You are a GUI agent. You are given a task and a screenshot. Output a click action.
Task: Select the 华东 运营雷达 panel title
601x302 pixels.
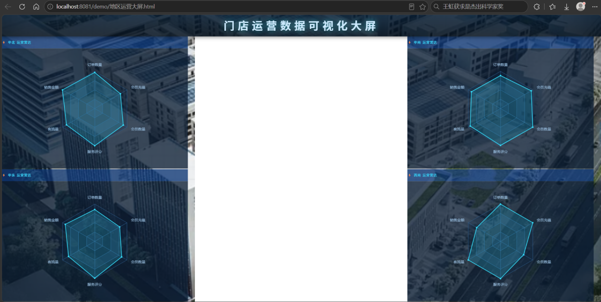point(19,175)
